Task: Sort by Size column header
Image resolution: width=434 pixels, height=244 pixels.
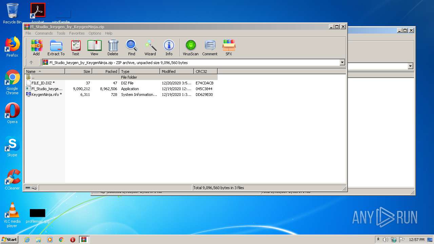Action: (x=78, y=72)
